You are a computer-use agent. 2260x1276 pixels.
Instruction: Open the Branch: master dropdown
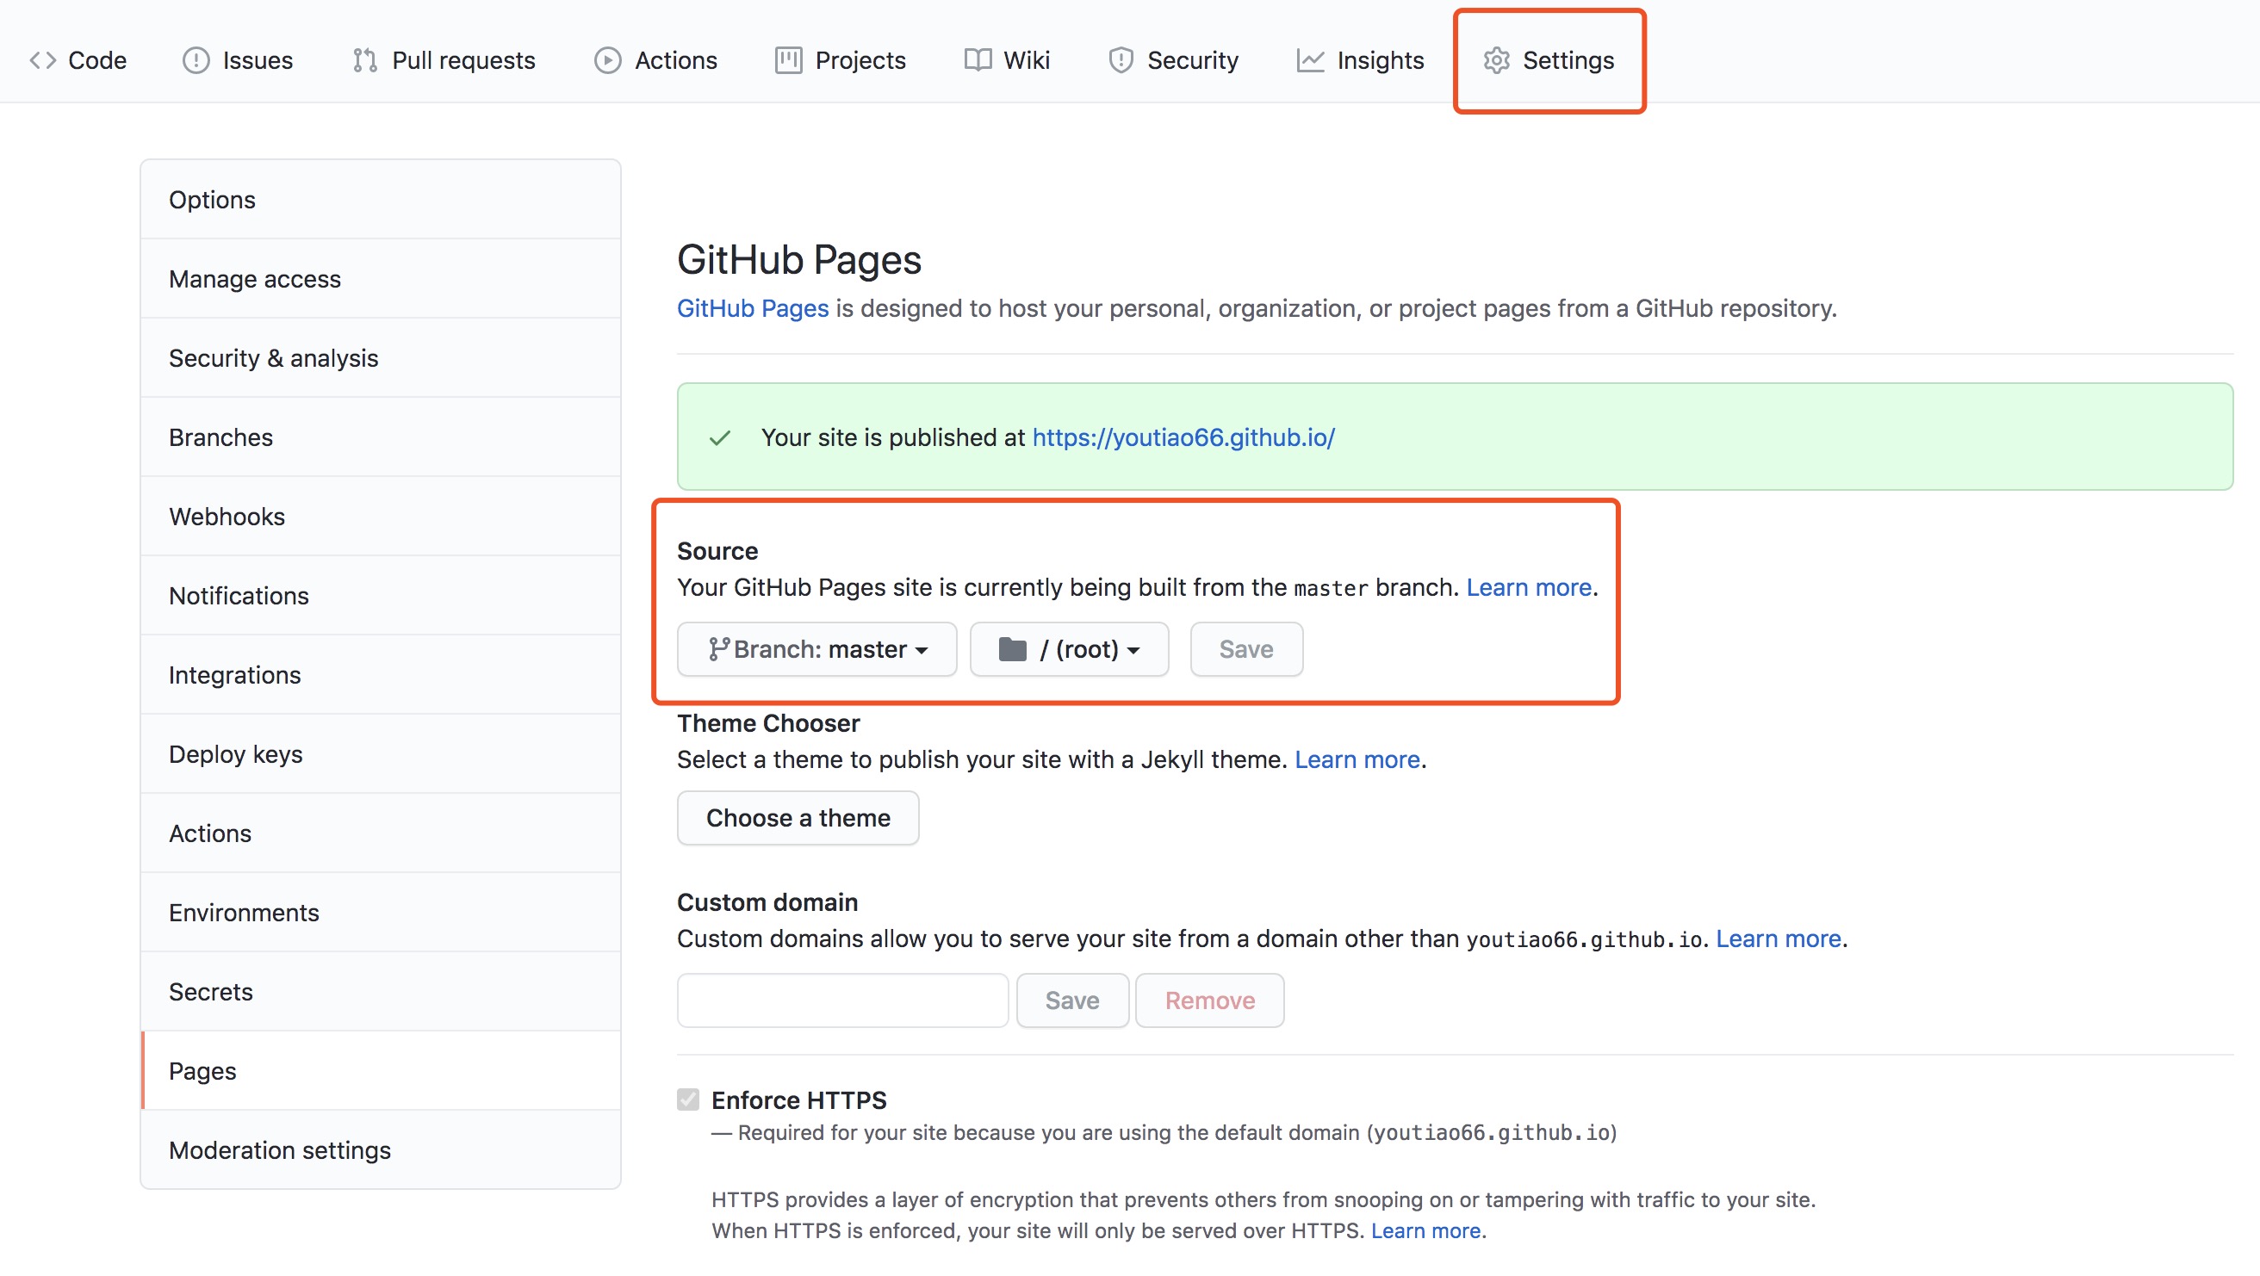click(x=816, y=650)
